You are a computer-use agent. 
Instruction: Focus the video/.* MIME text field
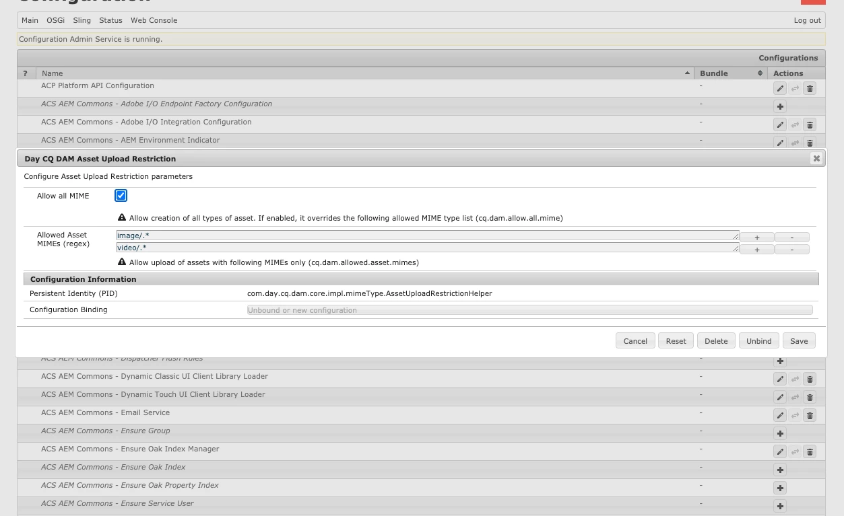[428, 248]
